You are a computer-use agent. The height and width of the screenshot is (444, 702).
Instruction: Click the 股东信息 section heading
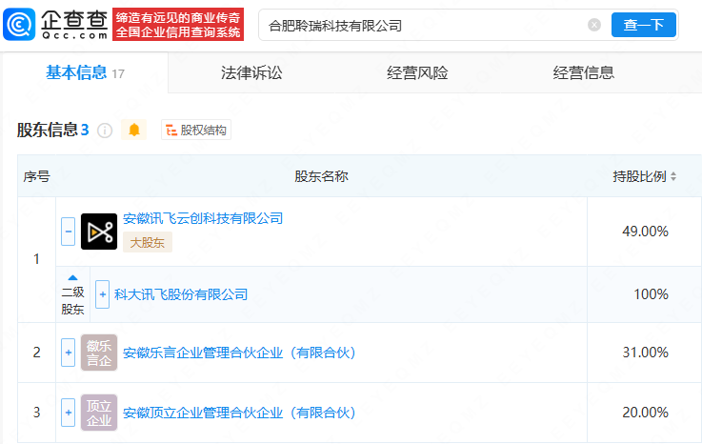tap(48, 130)
